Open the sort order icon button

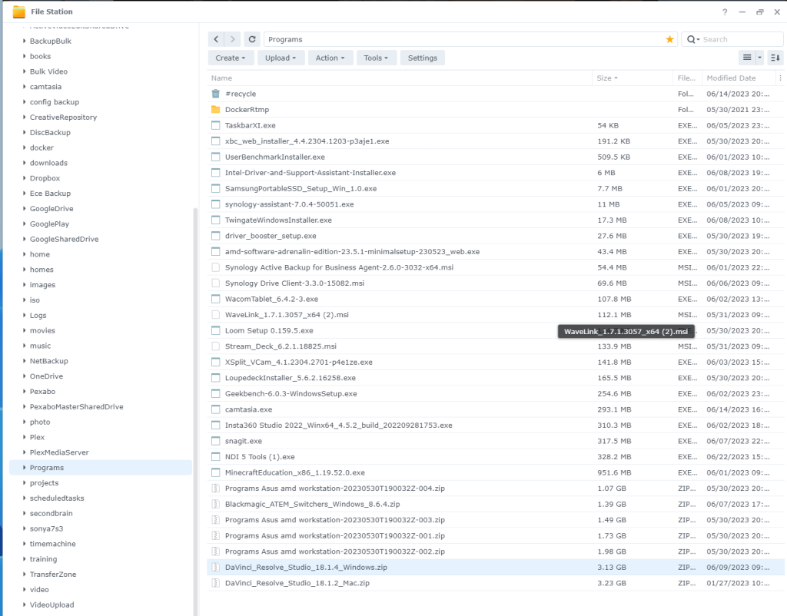pyautogui.click(x=775, y=58)
